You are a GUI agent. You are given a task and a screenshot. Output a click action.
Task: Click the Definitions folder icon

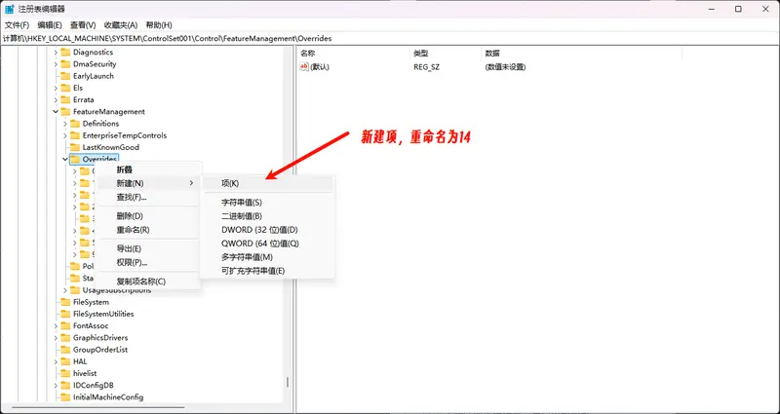(x=75, y=124)
